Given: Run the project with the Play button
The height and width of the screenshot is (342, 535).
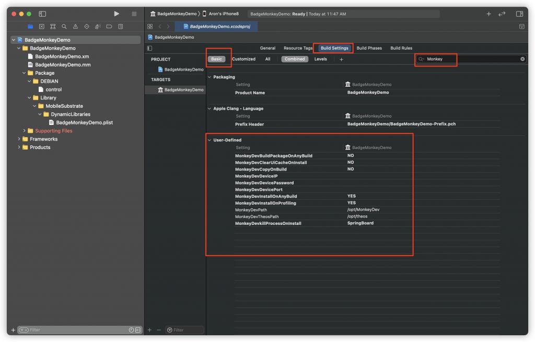Looking at the screenshot, I should click(117, 14).
